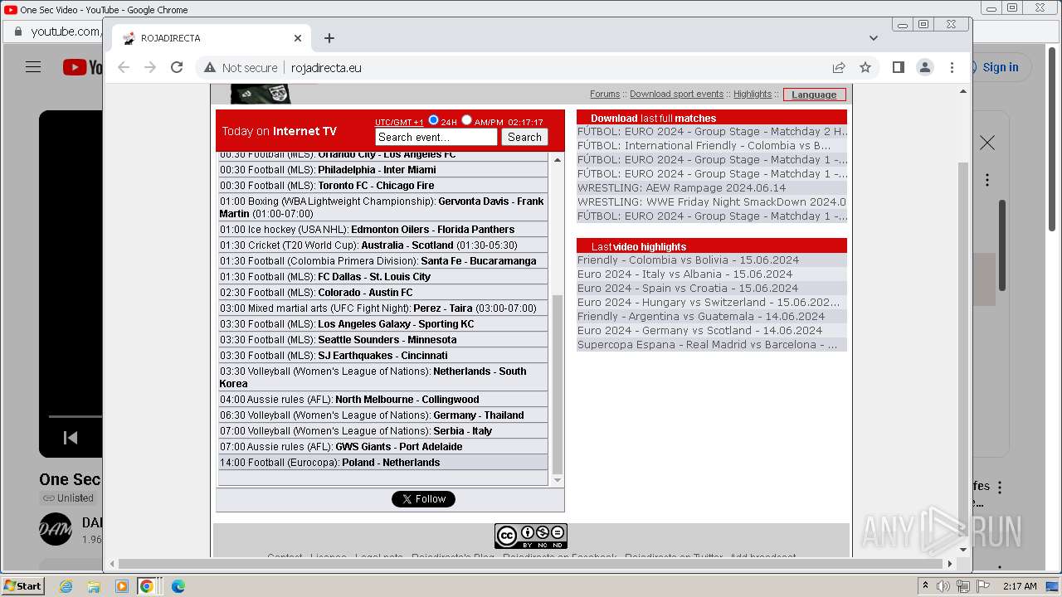Toggle the side panel icon

click(x=898, y=67)
